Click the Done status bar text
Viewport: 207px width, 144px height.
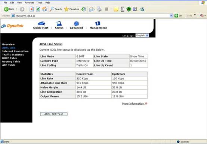(x=7, y=142)
